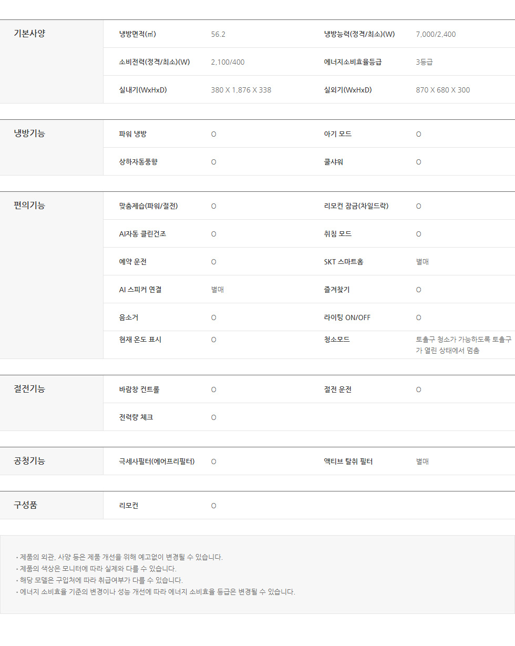Click the indoor unit size 380 X 1,876 X 338
This screenshot has height=646, width=515.
[241, 90]
